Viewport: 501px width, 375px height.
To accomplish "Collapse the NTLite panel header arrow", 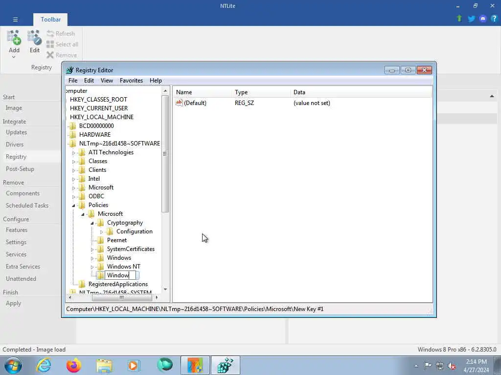I will tap(492, 96).
